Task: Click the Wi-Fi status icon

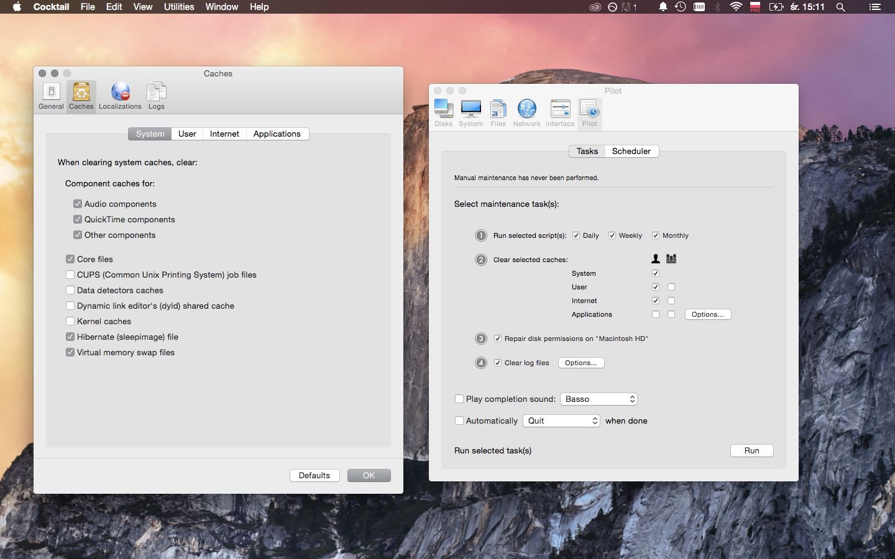Action: (x=736, y=7)
